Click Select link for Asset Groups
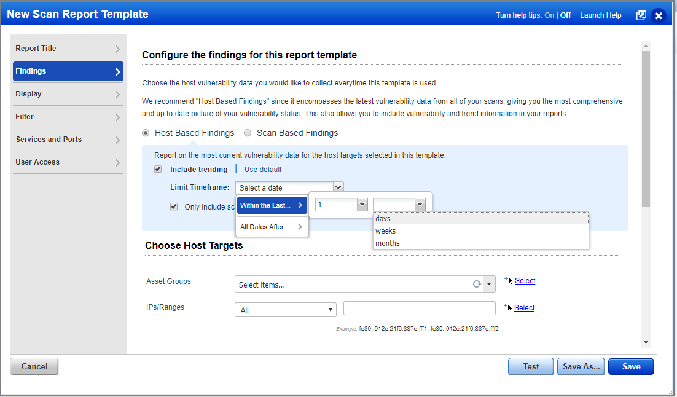677x397 pixels. [x=525, y=281]
